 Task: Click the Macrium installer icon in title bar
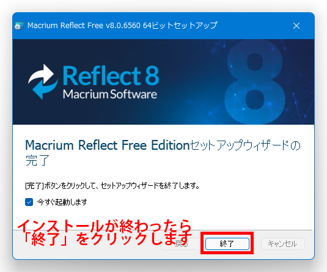tap(19, 26)
